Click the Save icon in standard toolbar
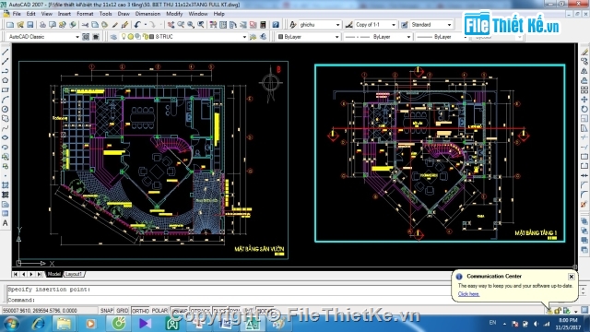This screenshot has width=590, height=332. pos(30,25)
